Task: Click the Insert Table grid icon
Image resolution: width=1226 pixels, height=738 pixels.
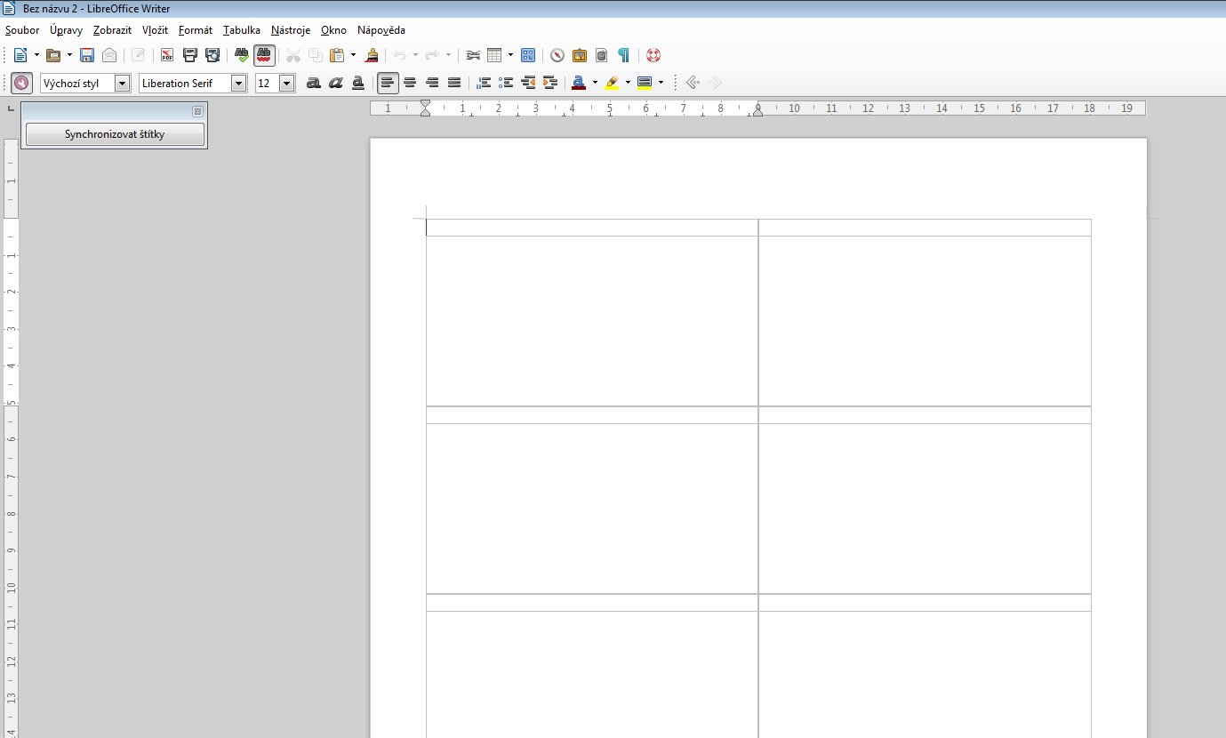Action: pos(494,55)
